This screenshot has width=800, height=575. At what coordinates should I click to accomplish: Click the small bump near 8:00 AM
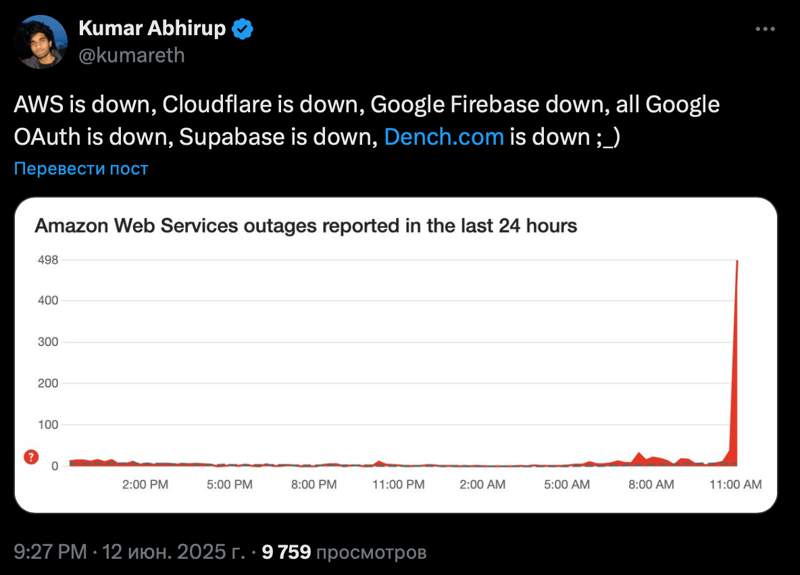coord(639,457)
